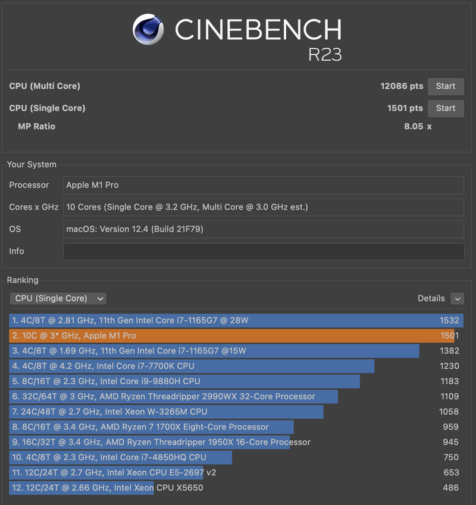
Task: Select the Threadripper 2990WX ranking entry
Action: point(236,397)
